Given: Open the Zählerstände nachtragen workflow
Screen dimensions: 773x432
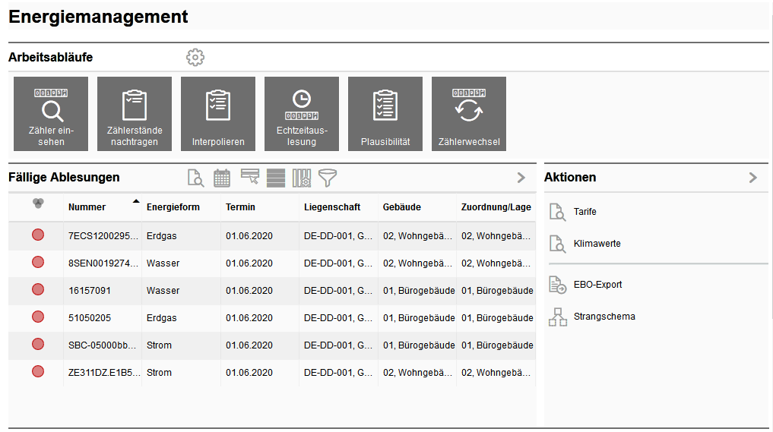Looking at the screenshot, I should (135, 114).
